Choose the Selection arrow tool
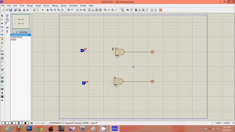The width and height of the screenshot is (235, 132). click(2, 16)
